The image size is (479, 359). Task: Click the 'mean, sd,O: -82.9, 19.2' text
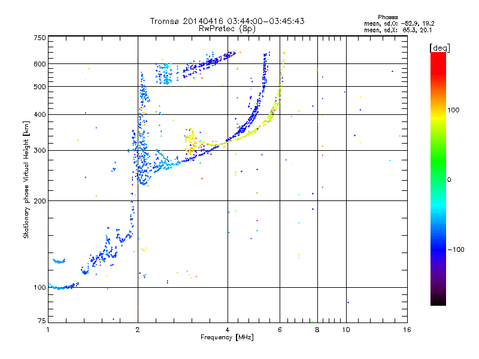(399, 23)
